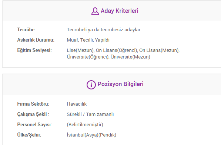Image resolution: width=221 pixels, height=145 pixels.
Task: Click the Ülke/Şehir label
Action: (29, 135)
